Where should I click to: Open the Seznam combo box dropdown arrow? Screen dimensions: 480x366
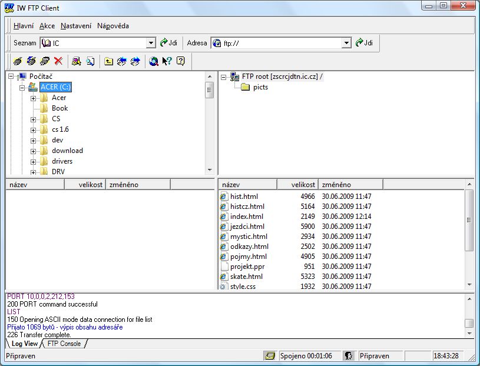tap(151, 43)
